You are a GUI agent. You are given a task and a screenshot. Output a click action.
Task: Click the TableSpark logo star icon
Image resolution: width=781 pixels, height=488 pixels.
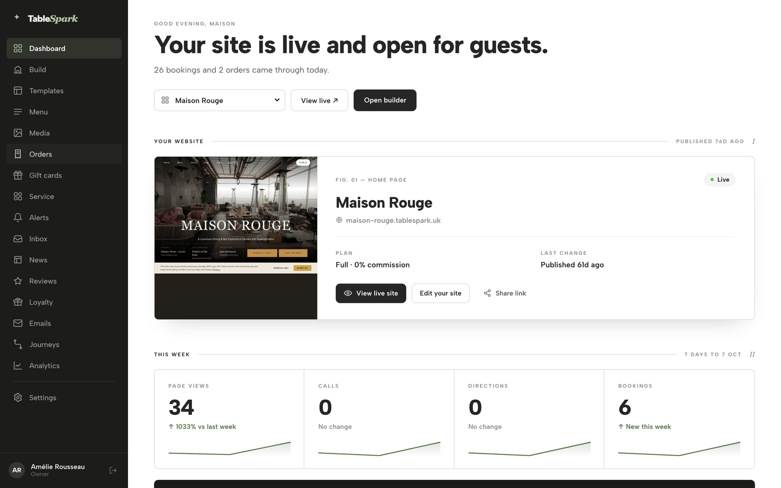tap(17, 17)
